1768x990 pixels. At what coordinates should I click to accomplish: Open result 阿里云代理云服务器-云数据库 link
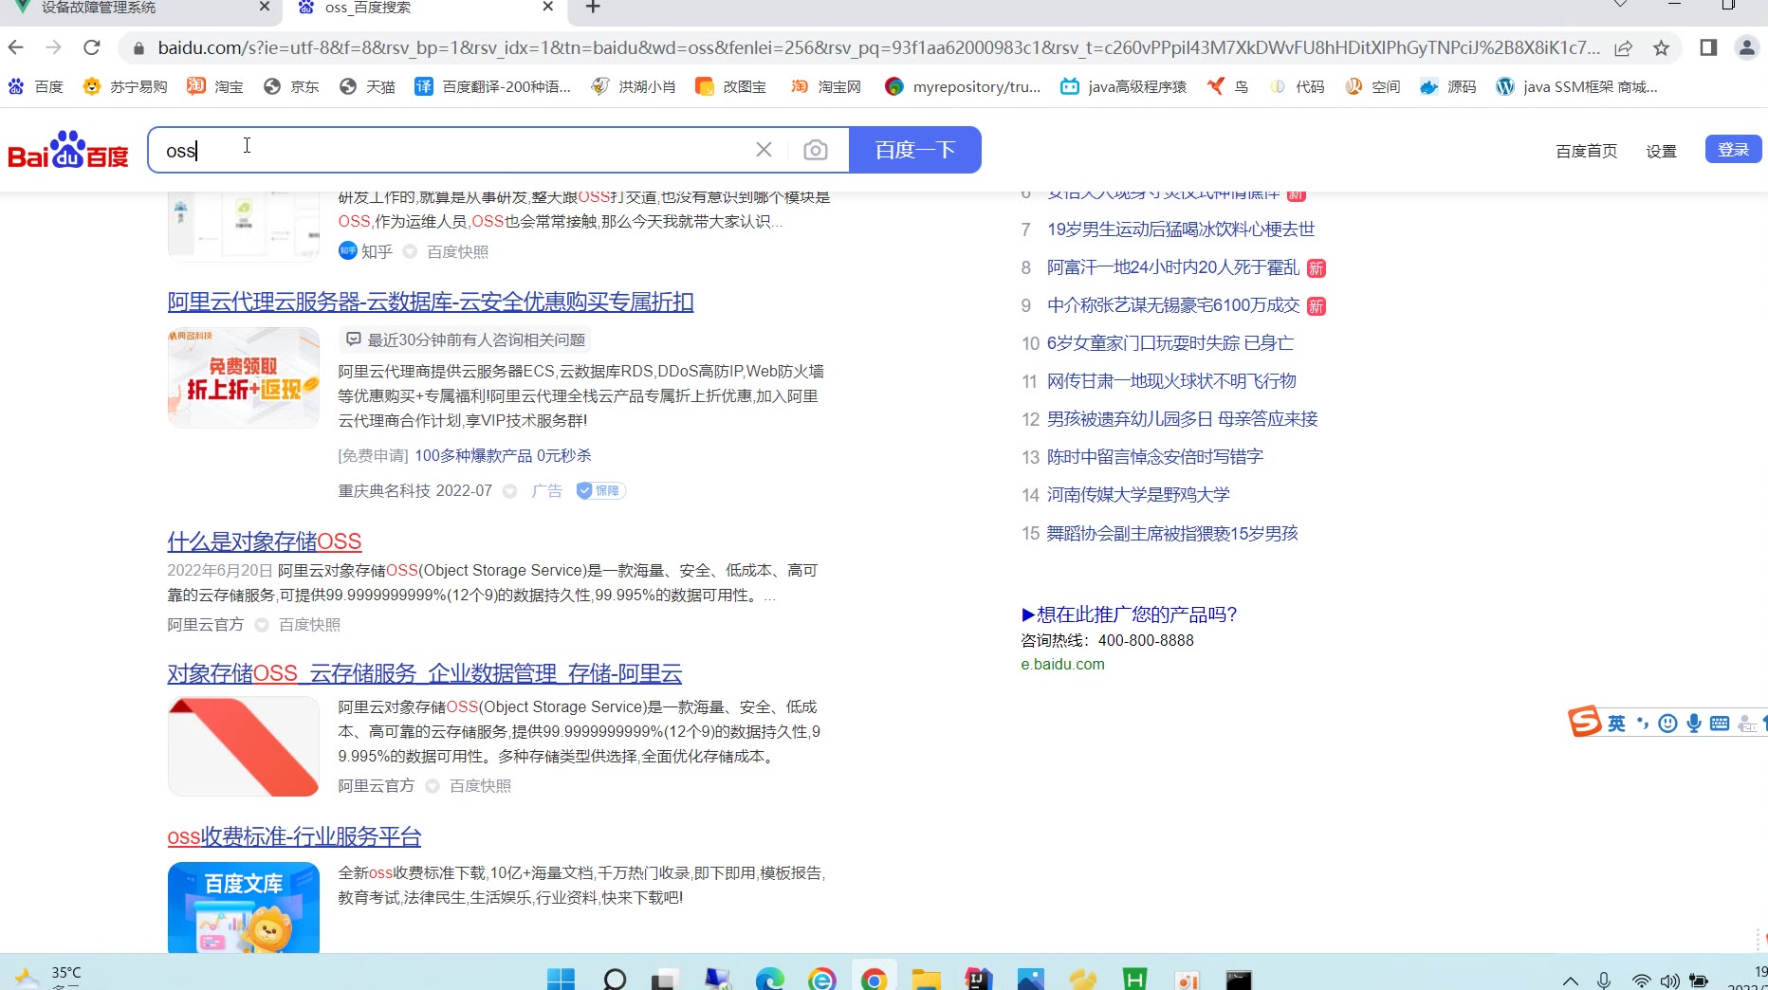coord(431,302)
